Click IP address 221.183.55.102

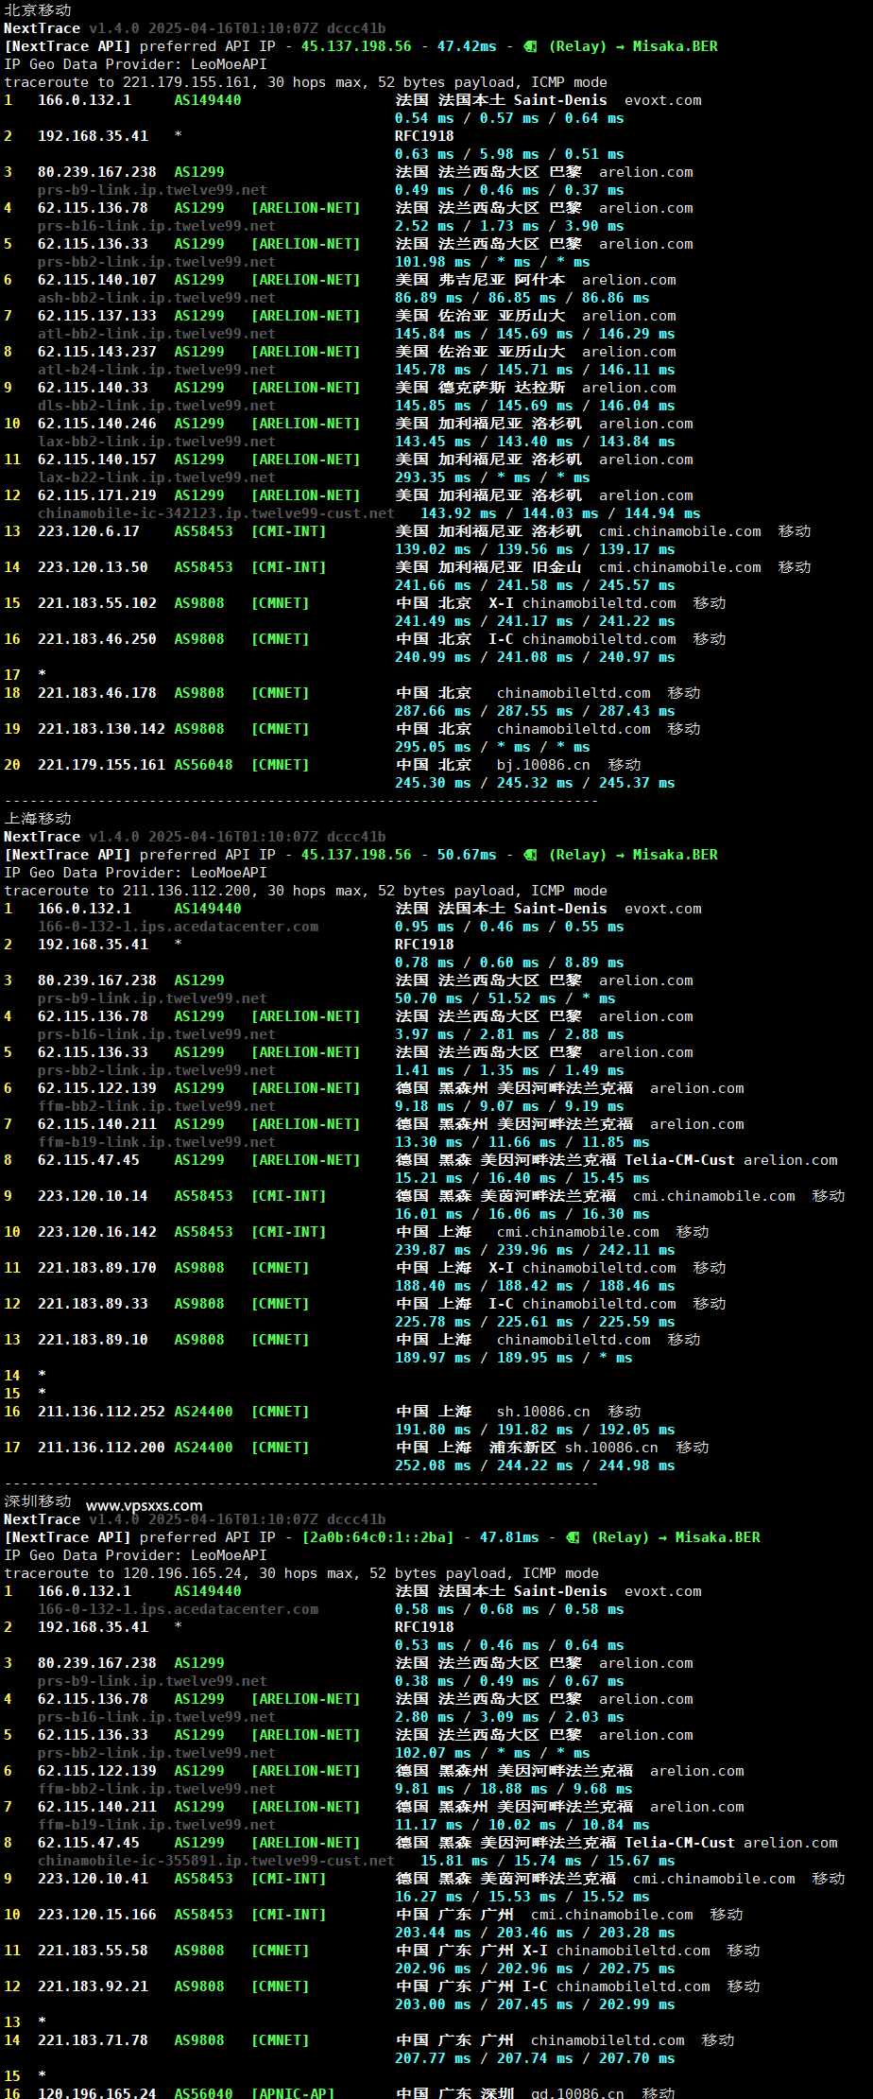pyautogui.click(x=97, y=603)
